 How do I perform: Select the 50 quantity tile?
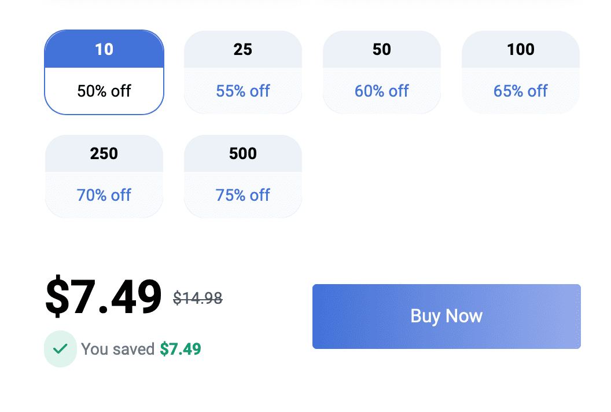[381, 72]
